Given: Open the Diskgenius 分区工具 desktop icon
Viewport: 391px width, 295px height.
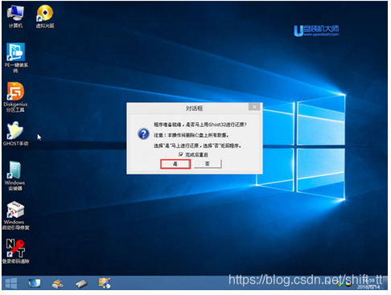Looking at the screenshot, I should tap(15, 97).
